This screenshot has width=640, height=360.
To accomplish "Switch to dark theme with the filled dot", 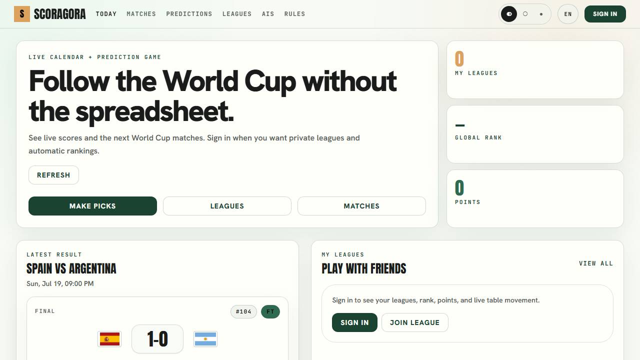I will (541, 14).
